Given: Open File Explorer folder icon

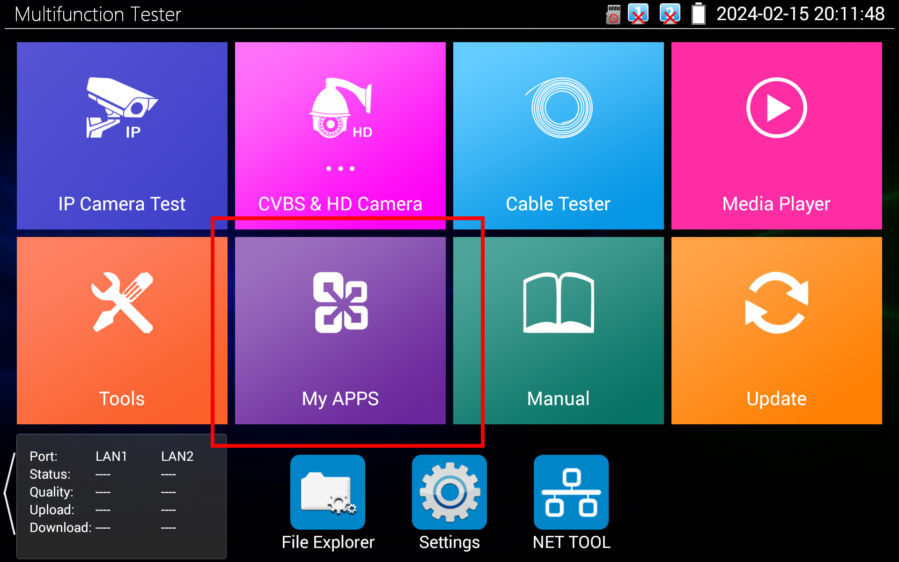Looking at the screenshot, I should pyautogui.click(x=328, y=492).
